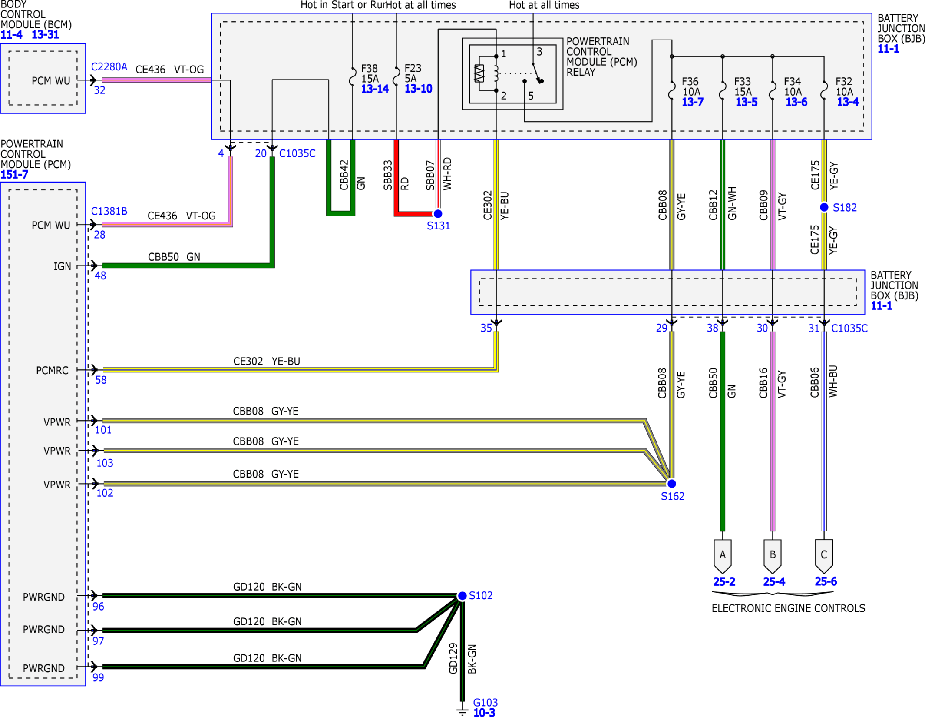Click the blue splice dot S131
Viewport: 925px width, 717px height.
[x=438, y=214]
